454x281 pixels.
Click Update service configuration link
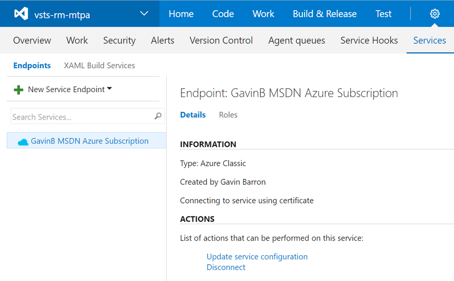257,257
